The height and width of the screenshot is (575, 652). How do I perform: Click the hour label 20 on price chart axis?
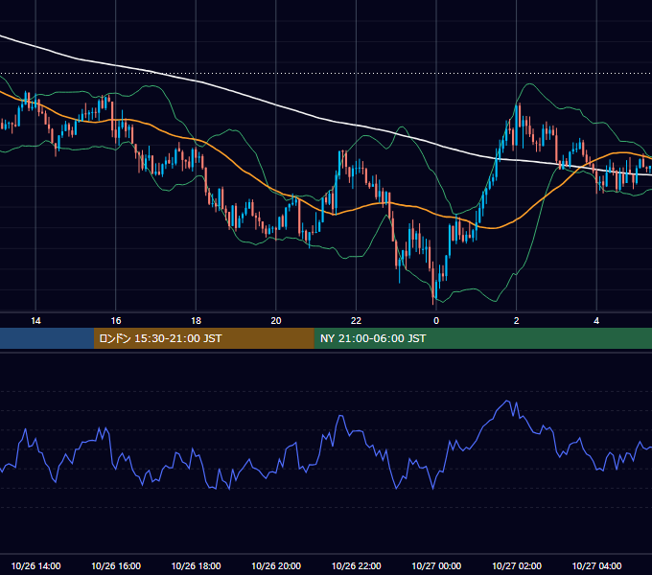[x=276, y=321]
